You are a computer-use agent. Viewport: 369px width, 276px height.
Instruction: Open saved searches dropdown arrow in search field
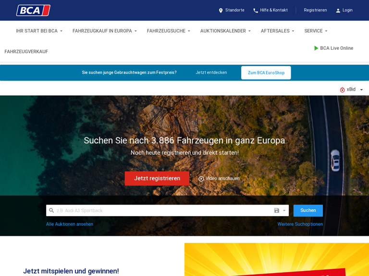[284, 210]
